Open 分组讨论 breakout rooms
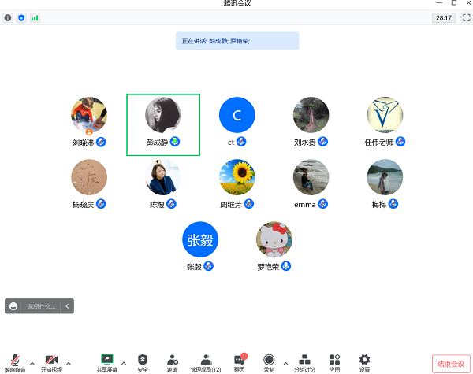 tap(305, 361)
